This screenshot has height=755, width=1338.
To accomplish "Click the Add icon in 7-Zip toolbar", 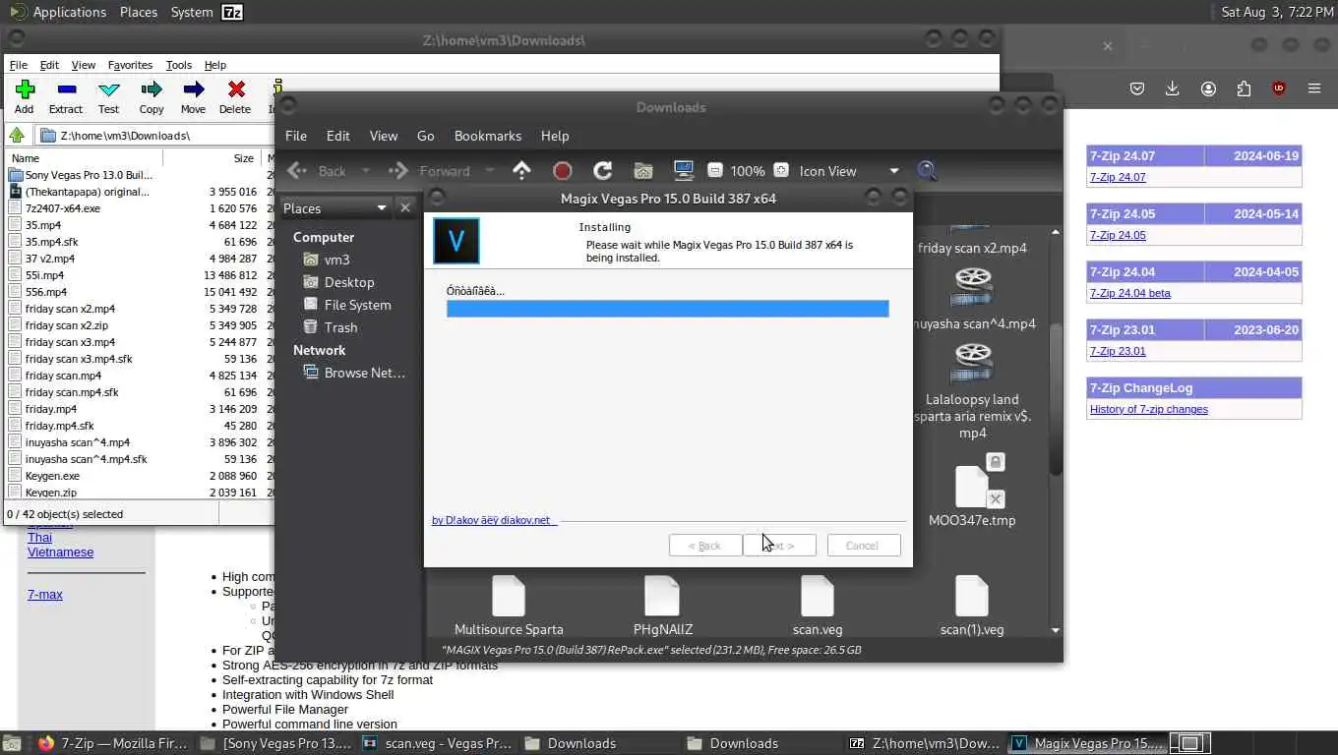I will coord(25,89).
